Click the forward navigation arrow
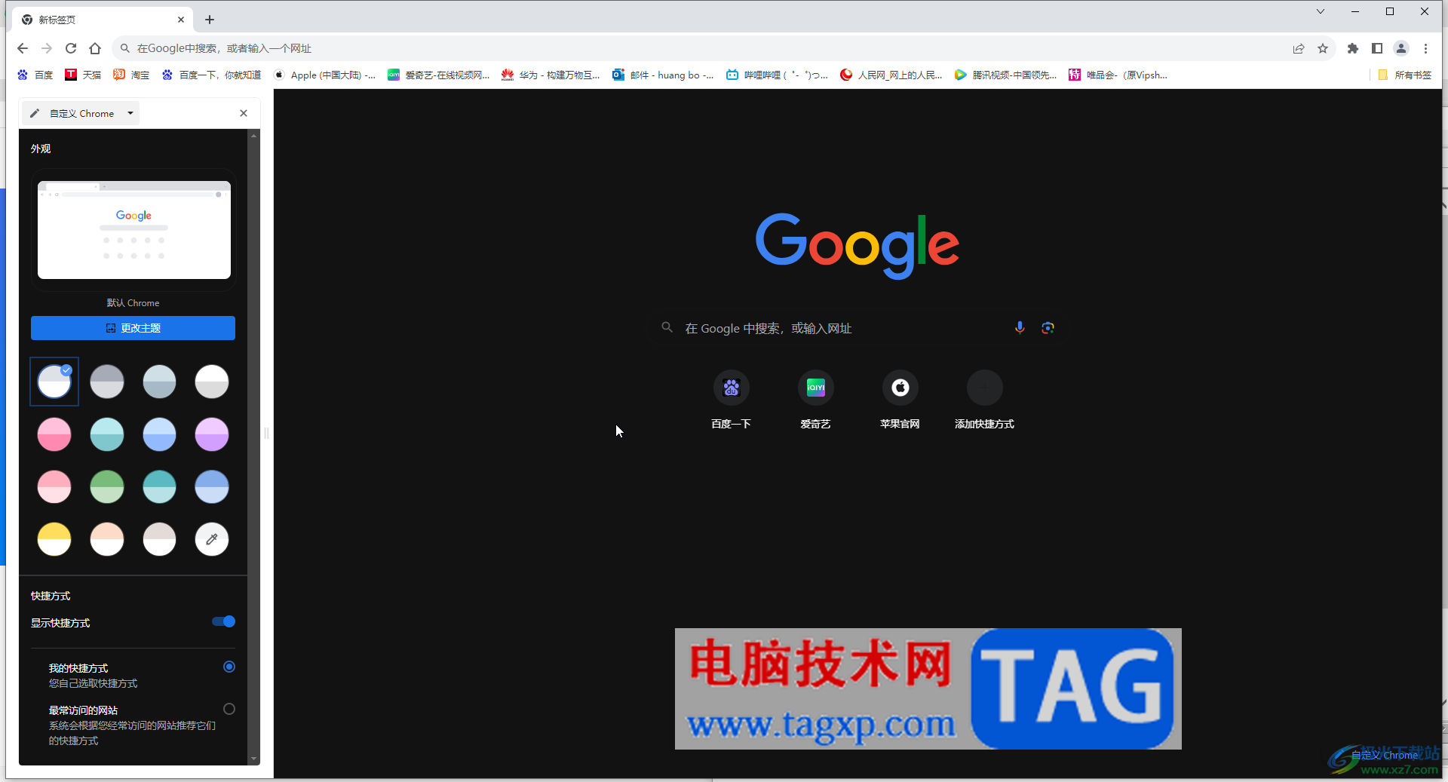 (x=47, y=48)
